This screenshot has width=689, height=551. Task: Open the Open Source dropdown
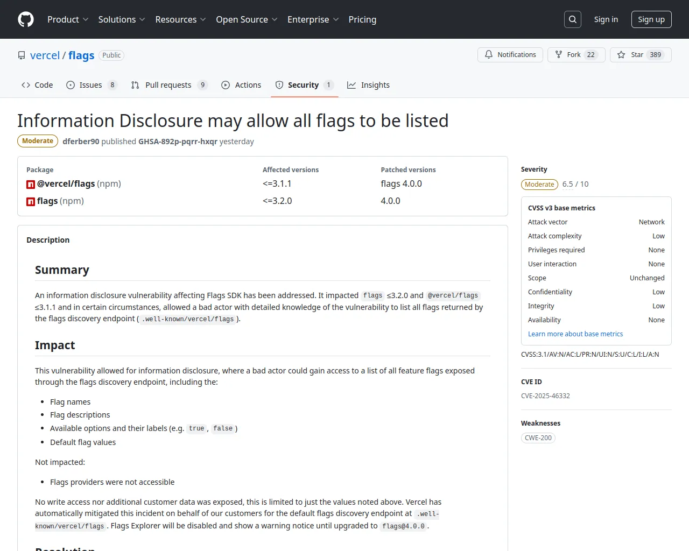coord(247,19)
